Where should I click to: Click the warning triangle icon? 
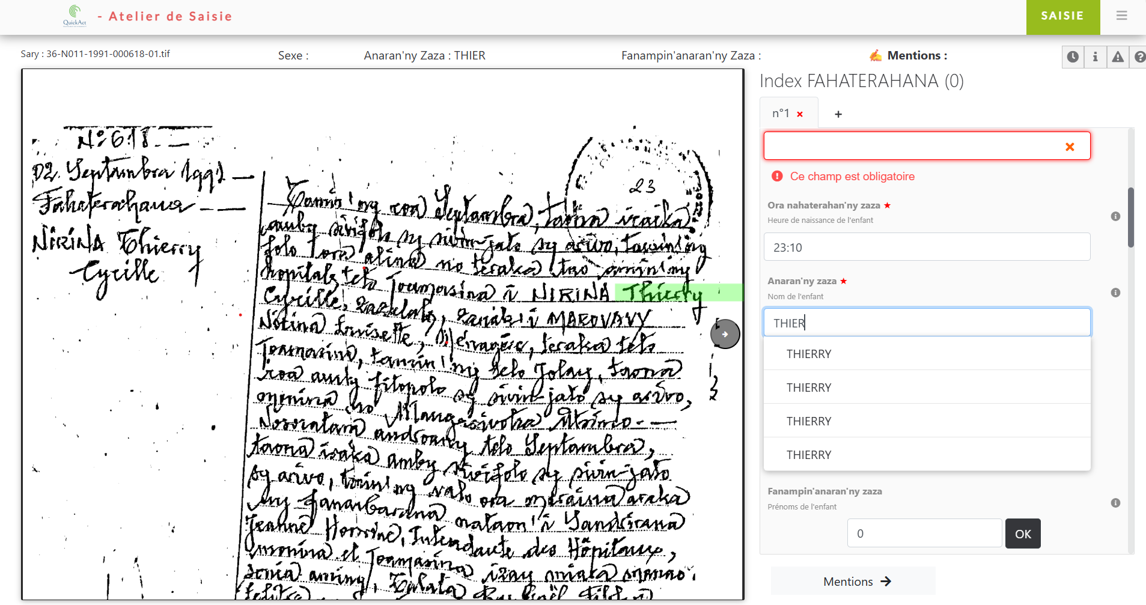[1117, 56]
